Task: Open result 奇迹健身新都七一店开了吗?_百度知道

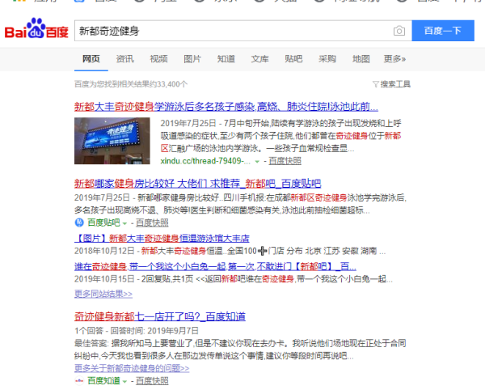Action: (160, 316)
